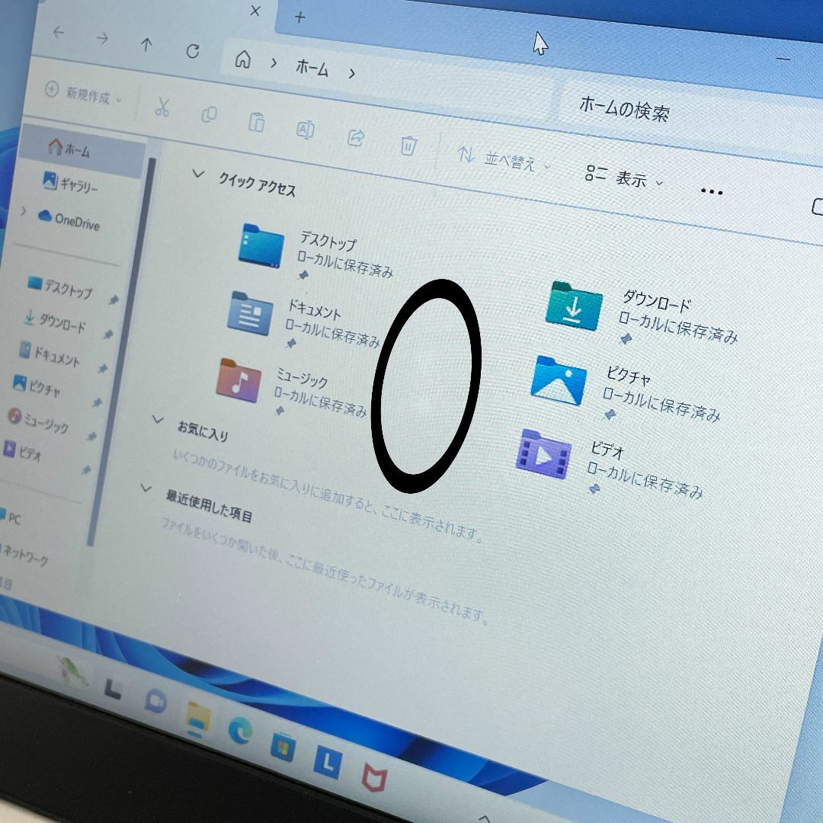Screen dimensions: 823x823
Task: Collapse the クイック アクセス section
Action: (197, 173)
